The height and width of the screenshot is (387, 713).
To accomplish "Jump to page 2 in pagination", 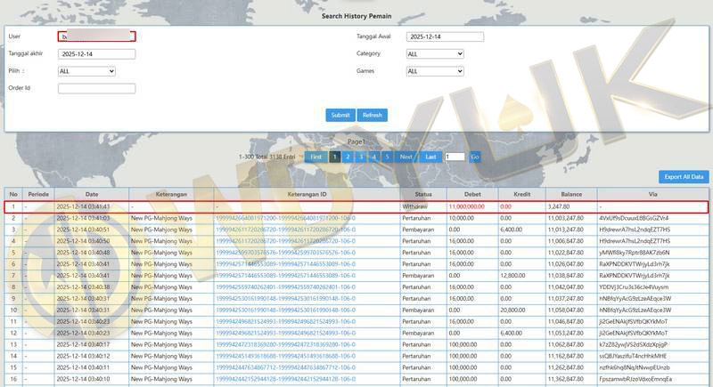I will click(x=348, y=157).
